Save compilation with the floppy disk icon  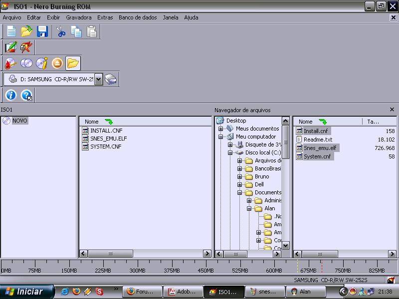[42, 31]
